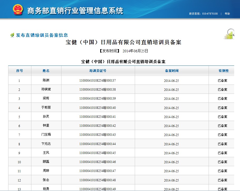Click the 姓名 column header

(x=46, y=71)
